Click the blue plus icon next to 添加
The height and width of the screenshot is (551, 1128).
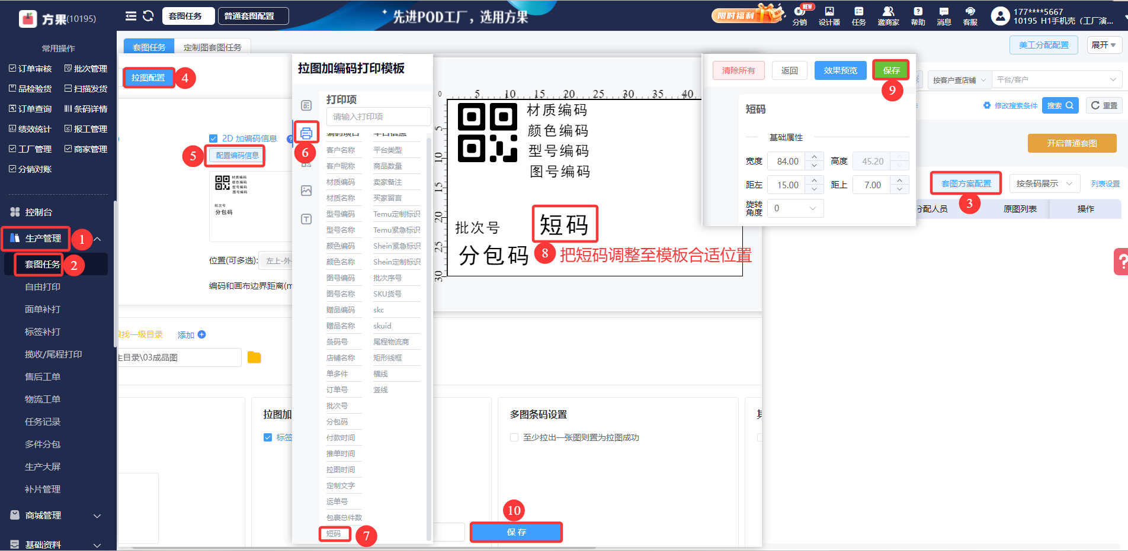[x=202, y=334]
